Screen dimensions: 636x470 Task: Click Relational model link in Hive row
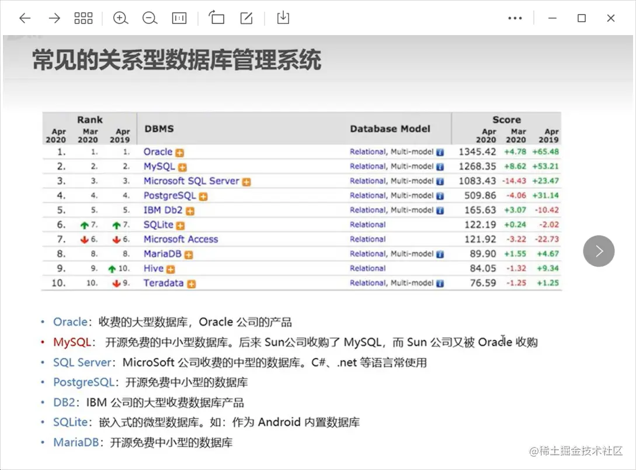click(x=367, y=269)
